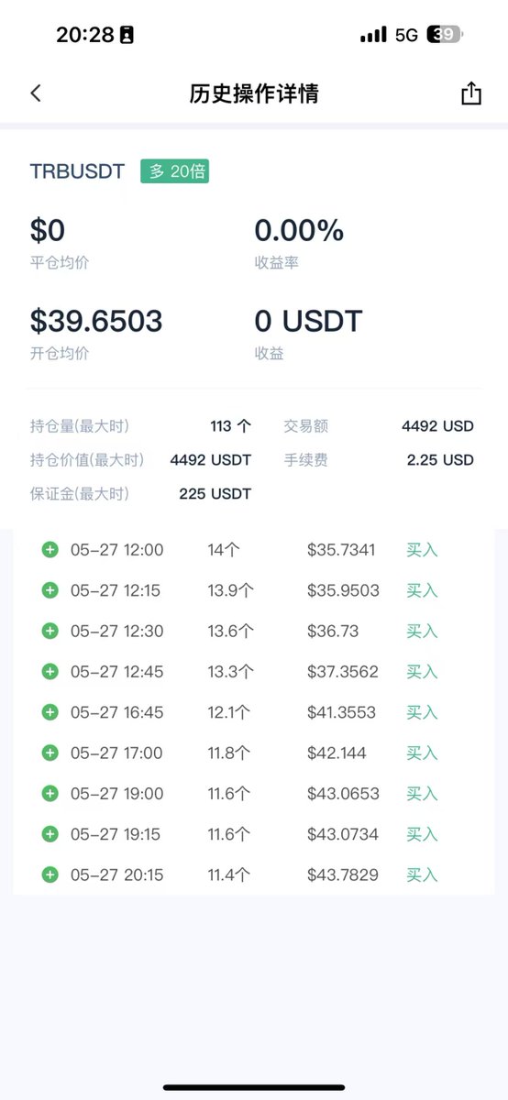Tap the green plus beside 05-27 19:15

point(50,834)
